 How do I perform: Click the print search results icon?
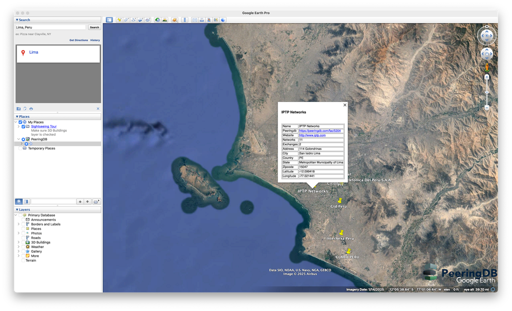pyautogui.click(x=31, y=109)
